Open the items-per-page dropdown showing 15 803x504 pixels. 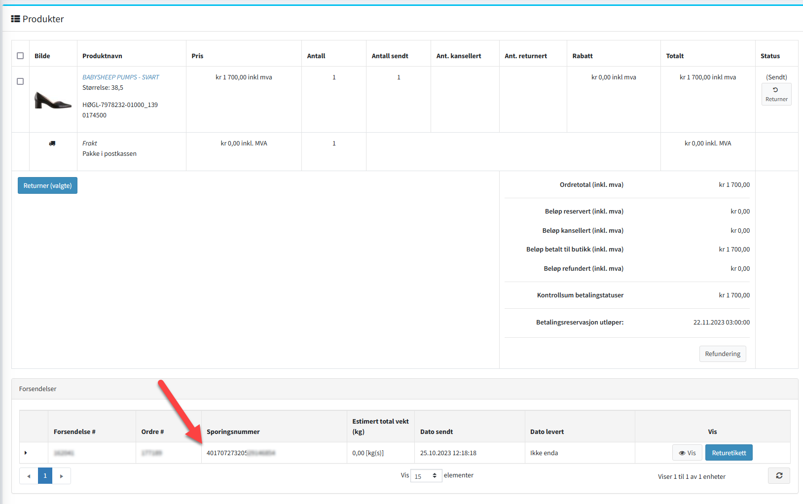pyautogui.click(x=426, y=476)
